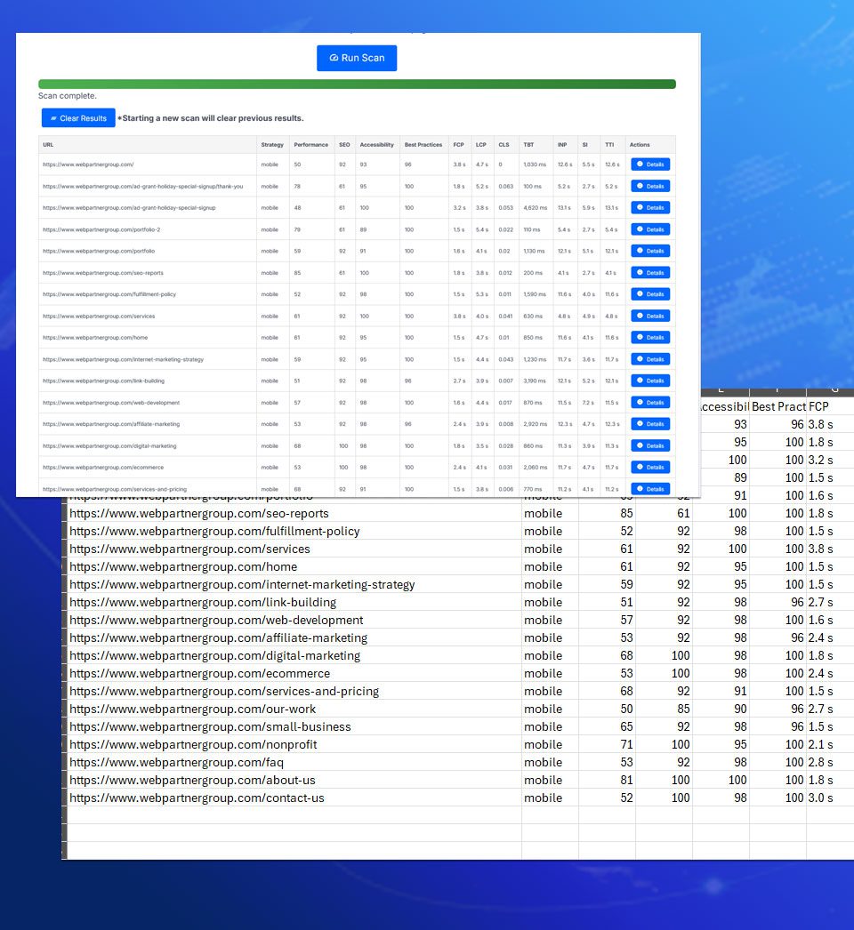Select the portfolio-2 URL in scan table
Screen dimensions: 854x930
click(101, 229)
